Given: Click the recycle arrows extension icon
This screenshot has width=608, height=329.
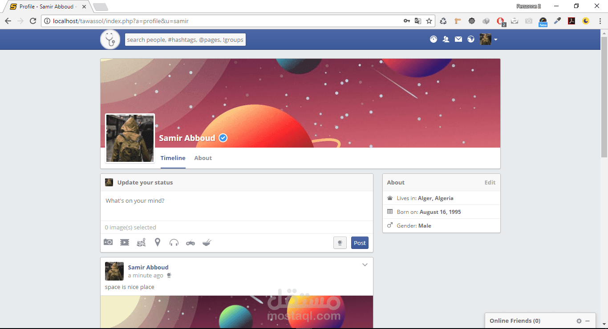Looking at the screenshot, I should (443, 21).
